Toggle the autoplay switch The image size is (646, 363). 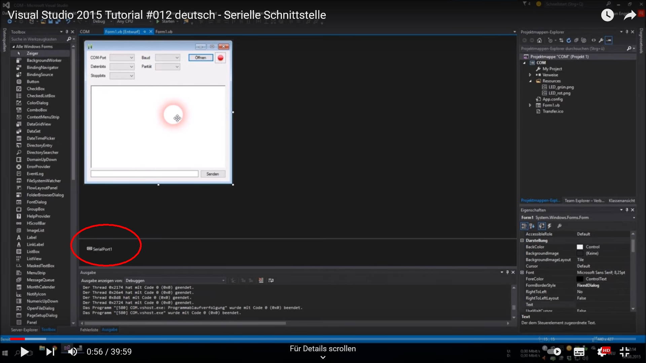pos(554,352)
